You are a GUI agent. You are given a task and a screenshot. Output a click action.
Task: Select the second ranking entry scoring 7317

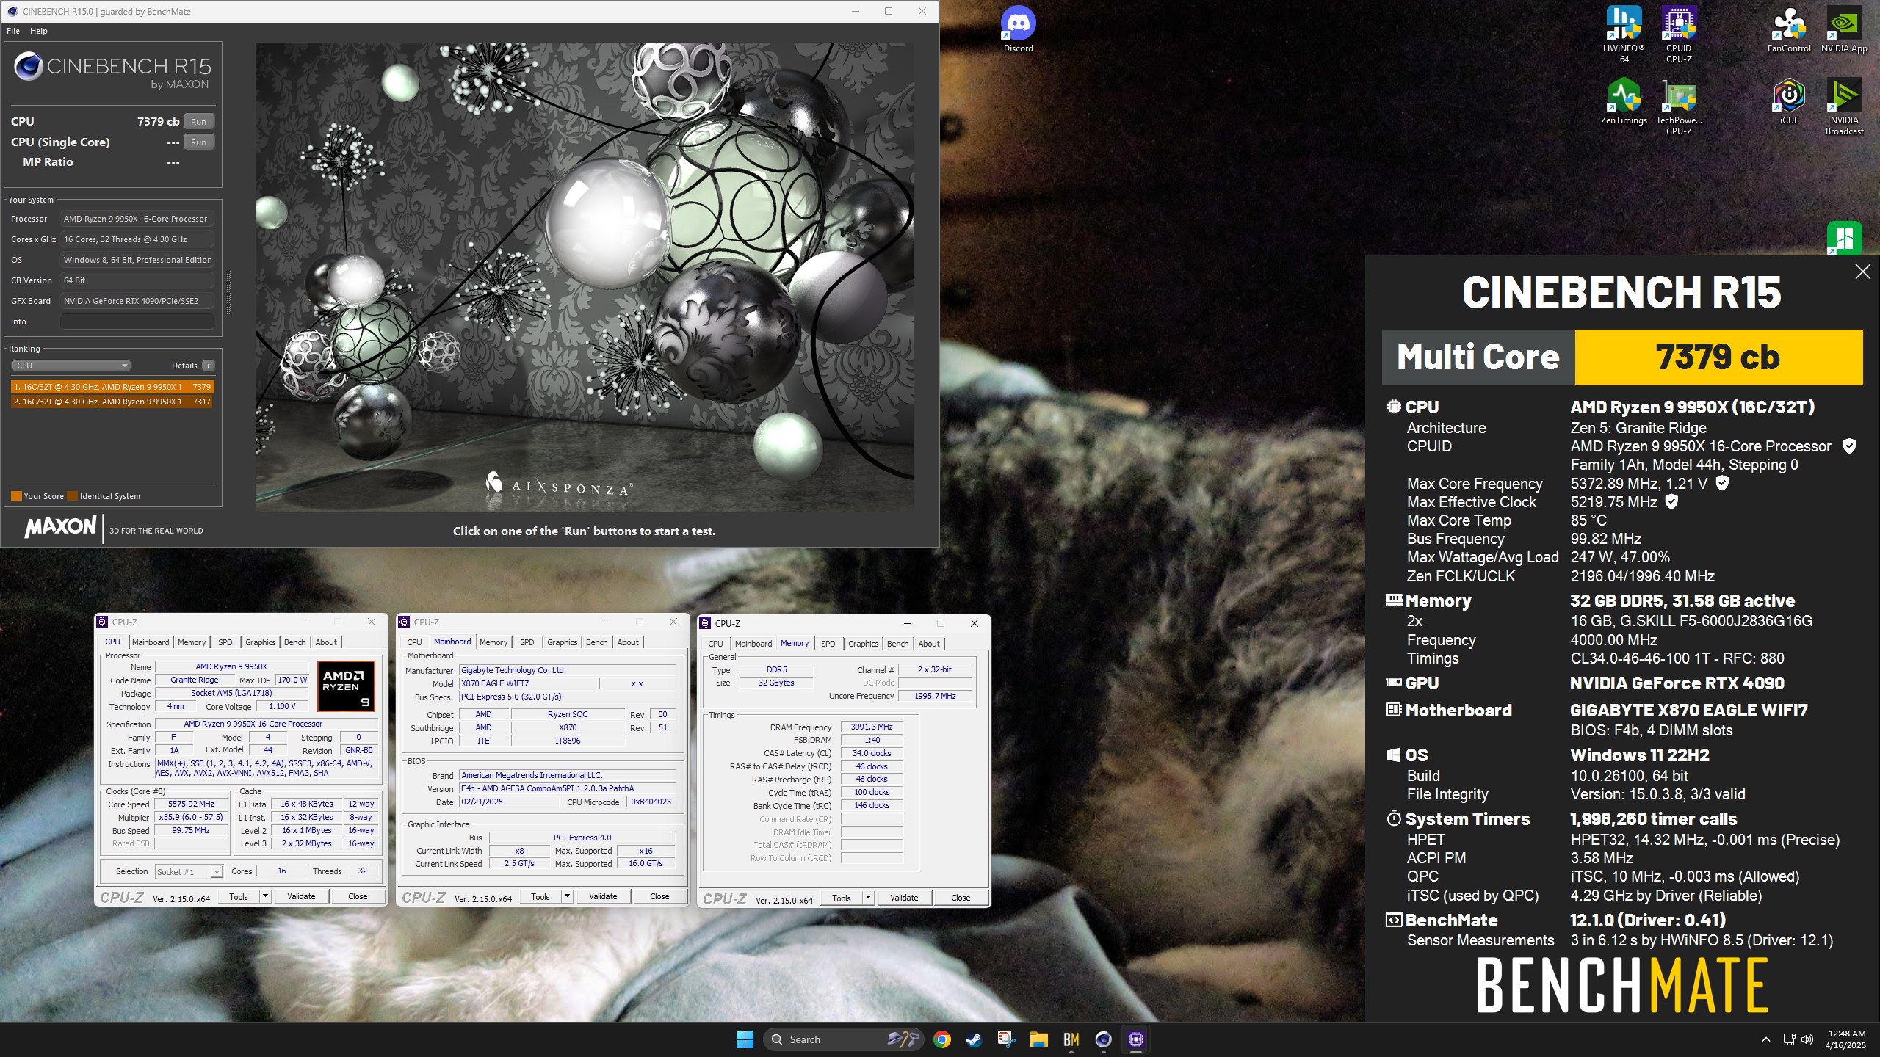(x=112, y=402)
